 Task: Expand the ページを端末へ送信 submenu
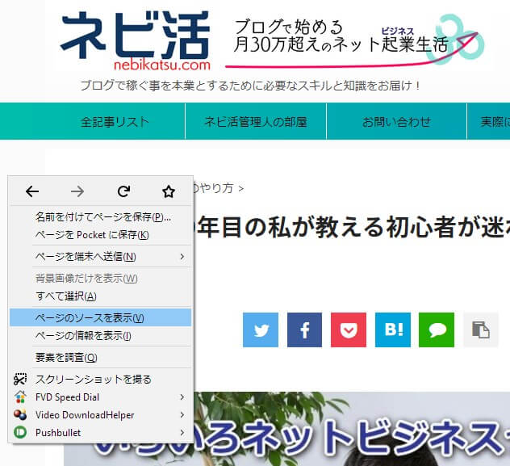pos(101,257)
